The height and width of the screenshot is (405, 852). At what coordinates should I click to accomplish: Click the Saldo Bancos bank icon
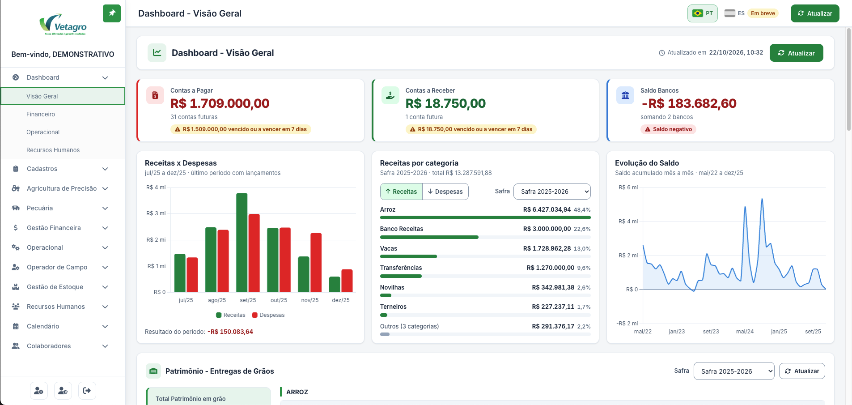625,95
